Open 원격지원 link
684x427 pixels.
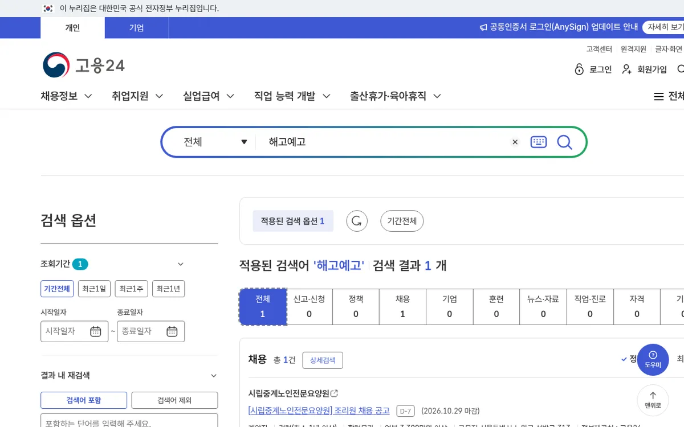[x=633, y=49]
